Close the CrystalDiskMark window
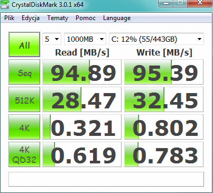The height and width of the screenshot is (193, 213). point(200,3)
